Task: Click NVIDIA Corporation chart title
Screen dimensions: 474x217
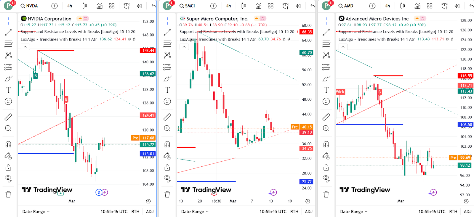Action: coord(49,19)
